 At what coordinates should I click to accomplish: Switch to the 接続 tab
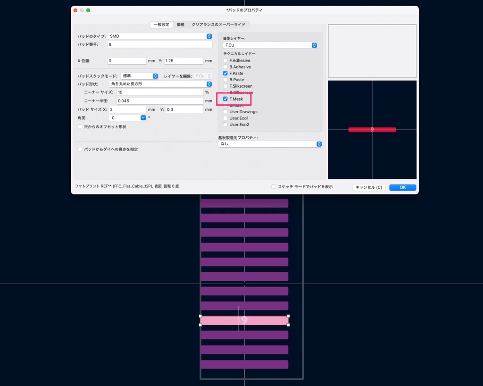tap(180, 25)
